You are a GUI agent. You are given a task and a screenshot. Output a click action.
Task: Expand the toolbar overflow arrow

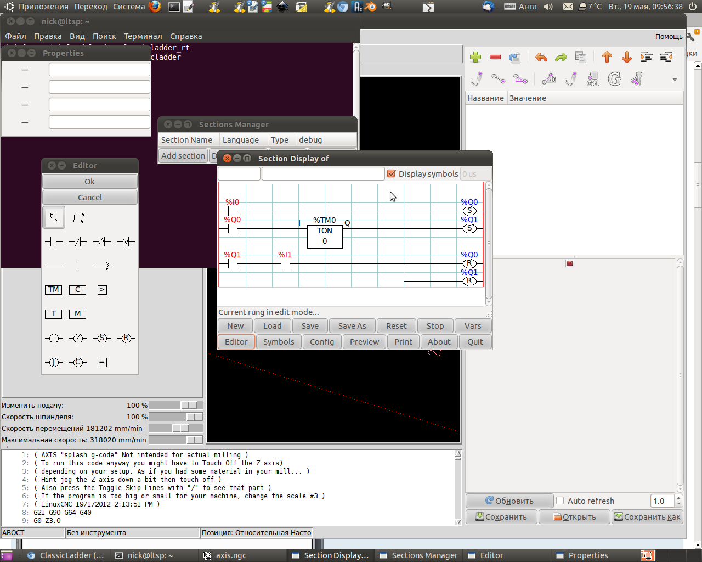click(x=675, y=80)
